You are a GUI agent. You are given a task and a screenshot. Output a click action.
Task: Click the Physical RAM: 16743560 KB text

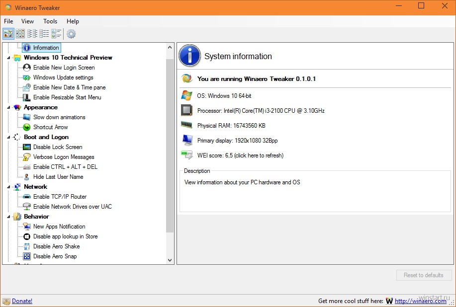tap(231, 126)
